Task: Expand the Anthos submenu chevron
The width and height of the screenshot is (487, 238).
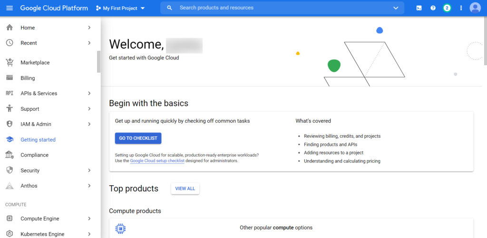Action: tap(89, 186)
